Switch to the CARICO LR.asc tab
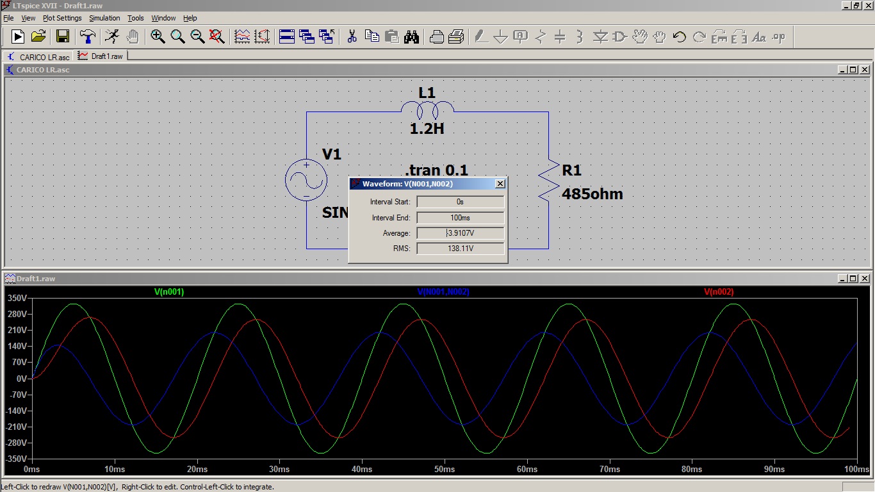Screen dimensions: 875x492 [38, 57]
